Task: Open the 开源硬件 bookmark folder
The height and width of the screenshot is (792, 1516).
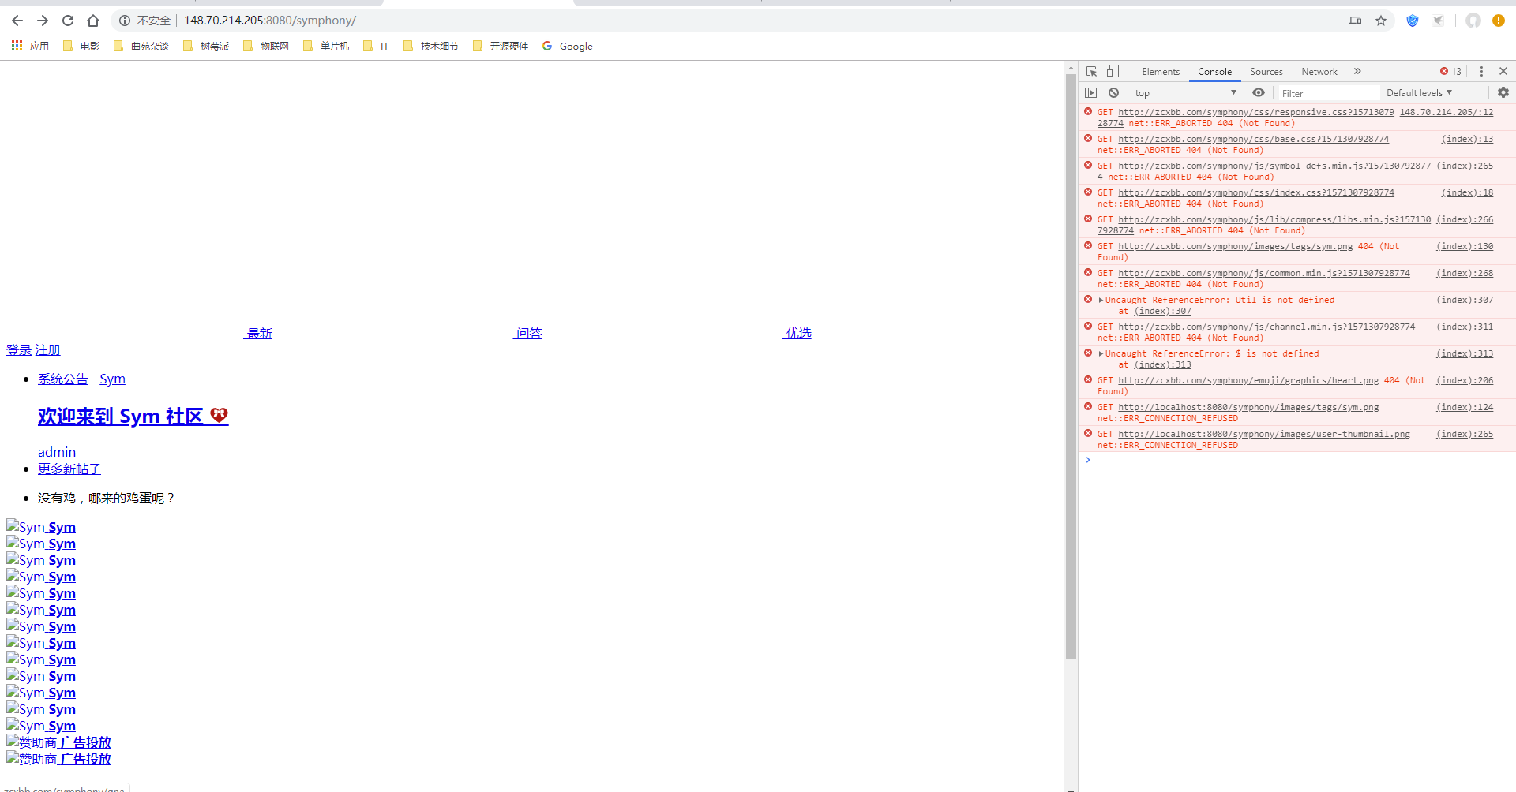Action: pyautogui.click(x=501, y=46)
